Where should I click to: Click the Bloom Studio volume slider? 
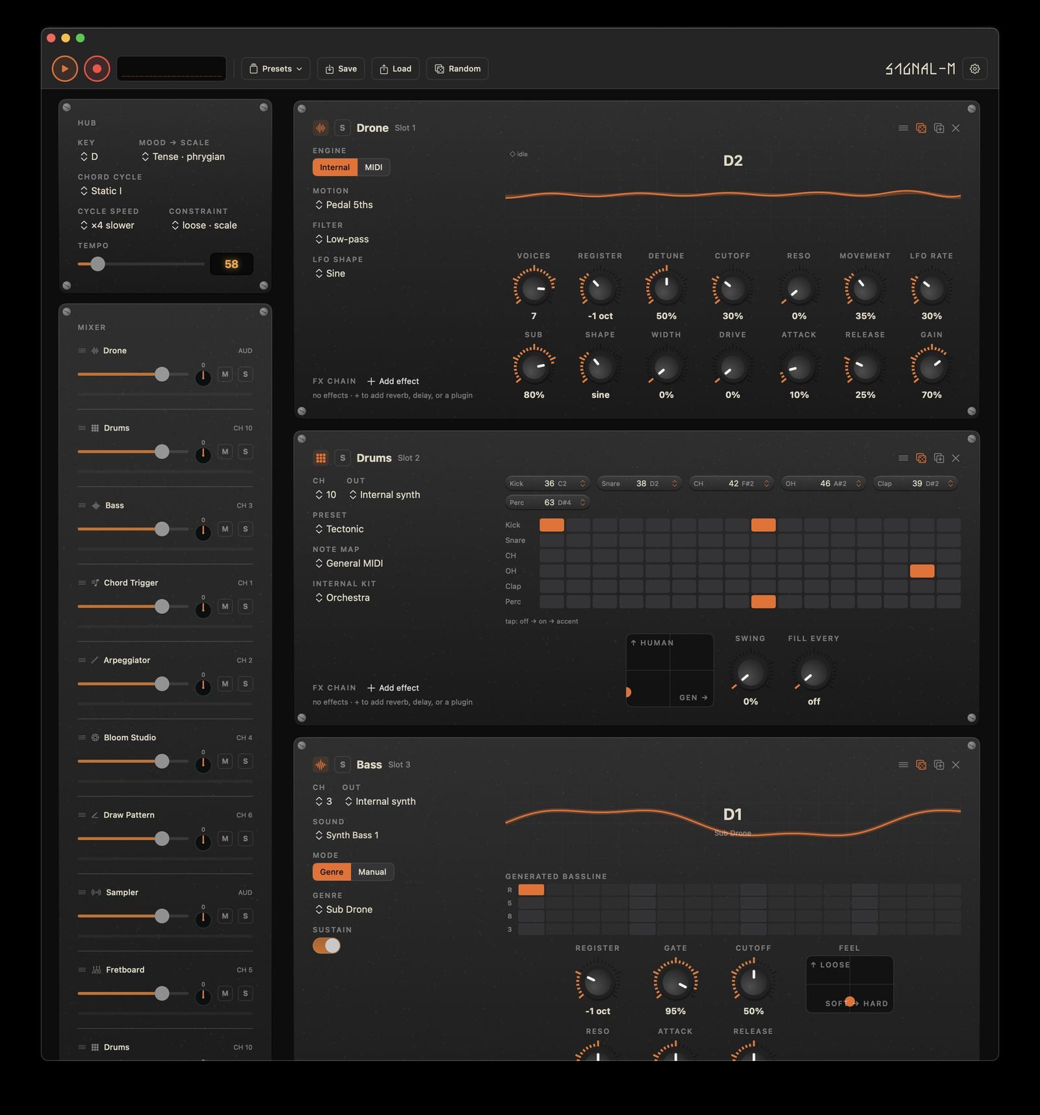[x=133, y=761]
